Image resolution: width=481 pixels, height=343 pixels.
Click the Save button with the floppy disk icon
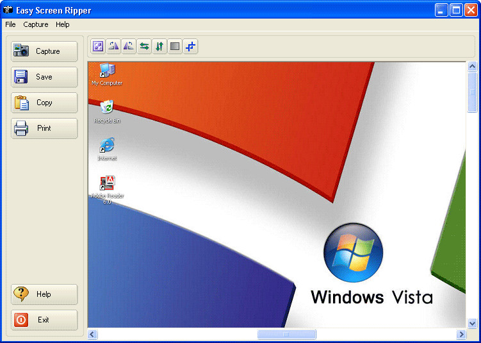(x=44, y=77)
